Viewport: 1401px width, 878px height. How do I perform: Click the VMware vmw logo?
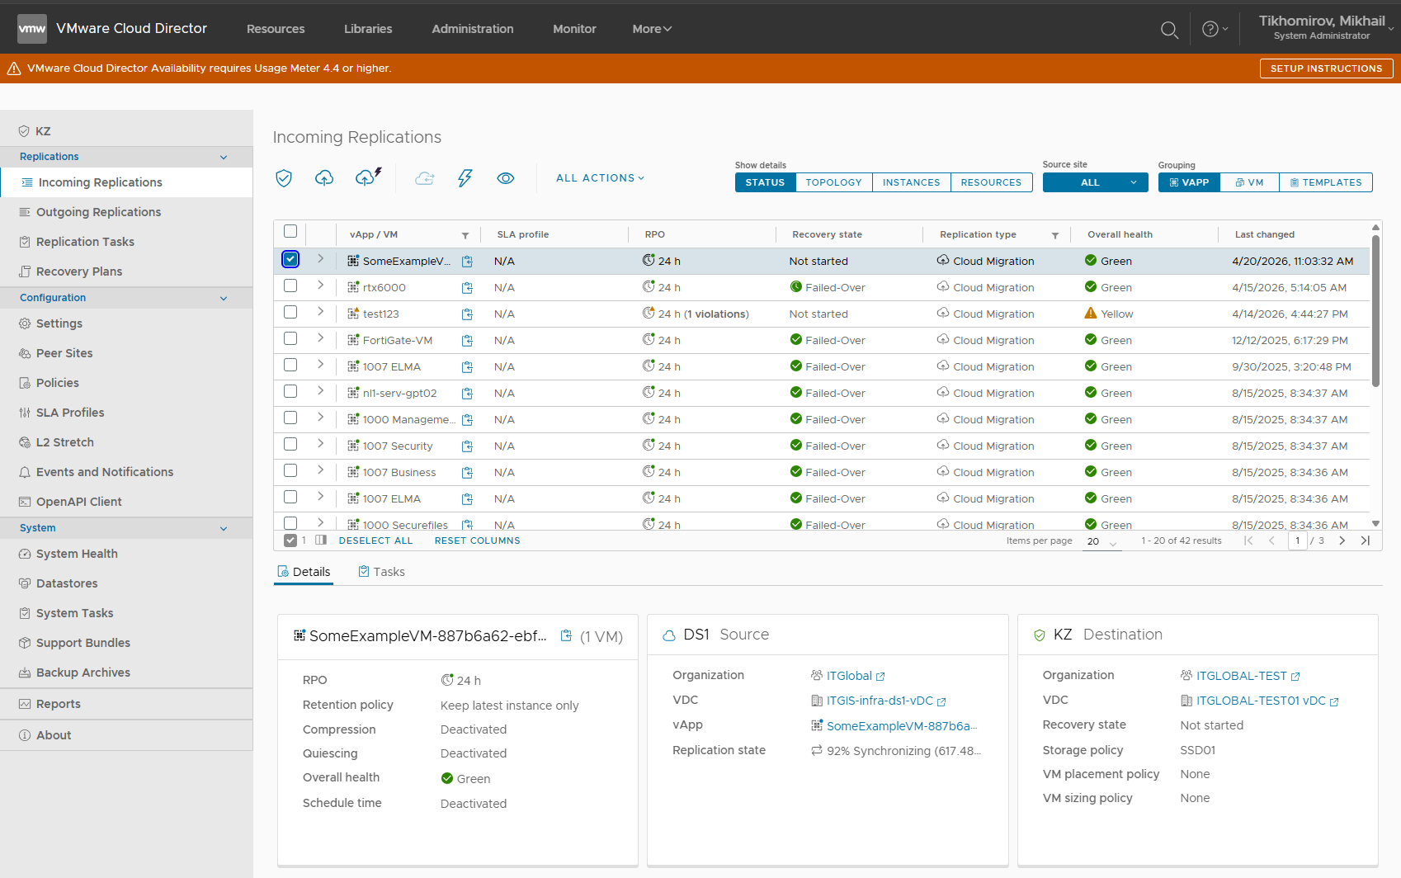tap(32, 29)
